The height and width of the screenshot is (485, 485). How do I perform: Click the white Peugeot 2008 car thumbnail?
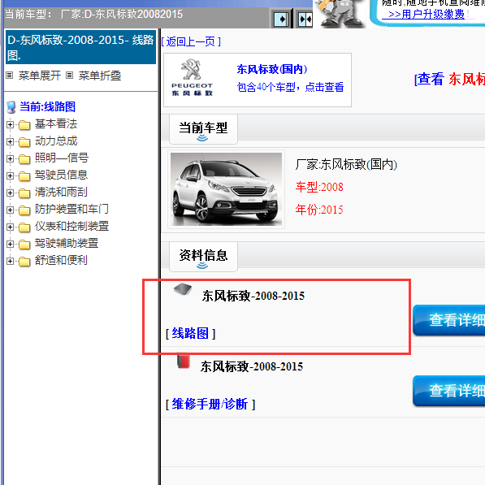click(x=226, y=189)
